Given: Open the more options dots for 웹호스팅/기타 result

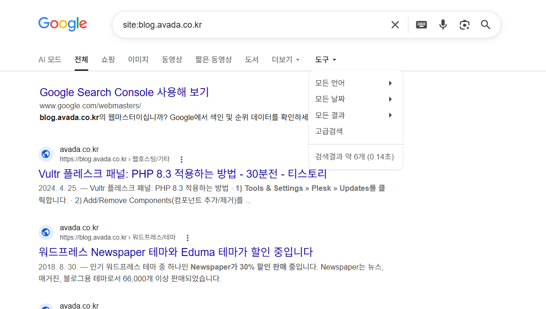Looking at the screenshot, I should pos(181,159).
